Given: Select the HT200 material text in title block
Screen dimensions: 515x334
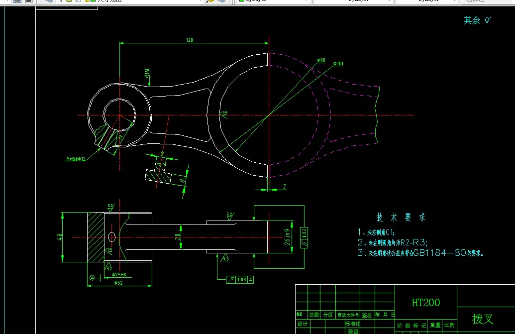Looking at the screenshot, I should [x=425, y=303].
